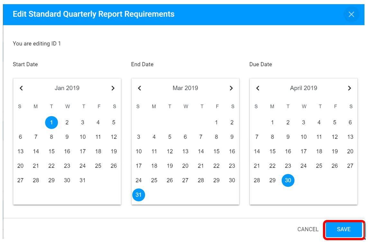Choose April 6 in Due Date calendar
This screenshot has height=246, width=368.
tap(350, 123)
